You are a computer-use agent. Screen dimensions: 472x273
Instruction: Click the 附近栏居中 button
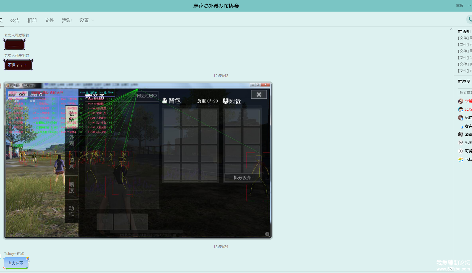click(x=147, y=96)
